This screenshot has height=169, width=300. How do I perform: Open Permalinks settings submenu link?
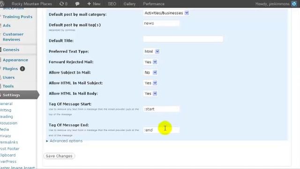click(x=9, y=142)
